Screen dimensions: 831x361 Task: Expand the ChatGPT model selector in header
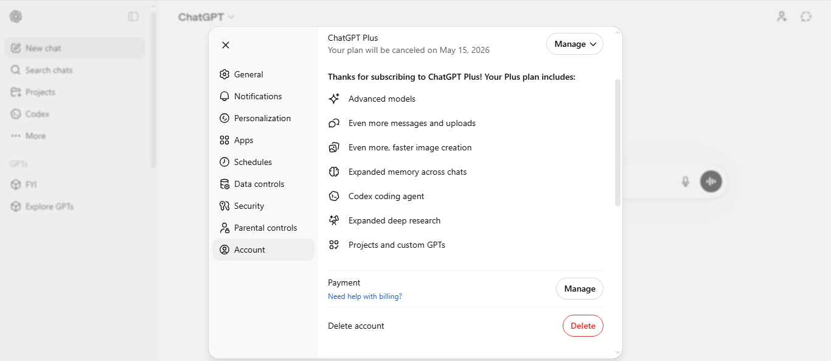pos(206,17)
